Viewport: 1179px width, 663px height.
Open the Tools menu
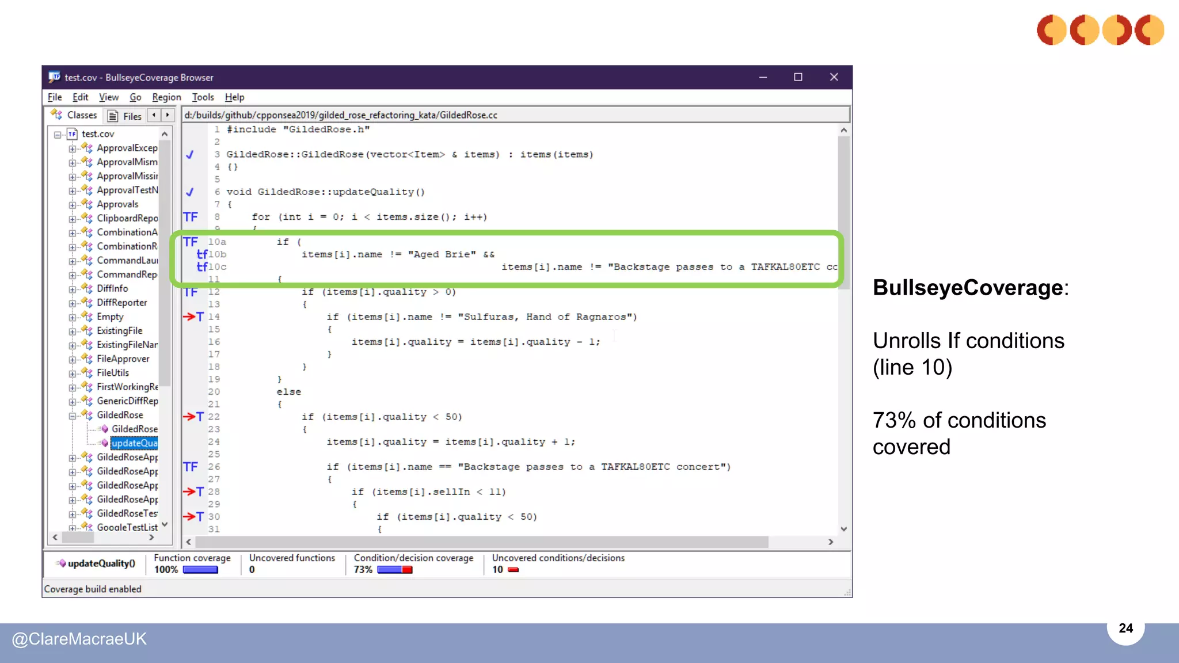click(x=203, y=97)
